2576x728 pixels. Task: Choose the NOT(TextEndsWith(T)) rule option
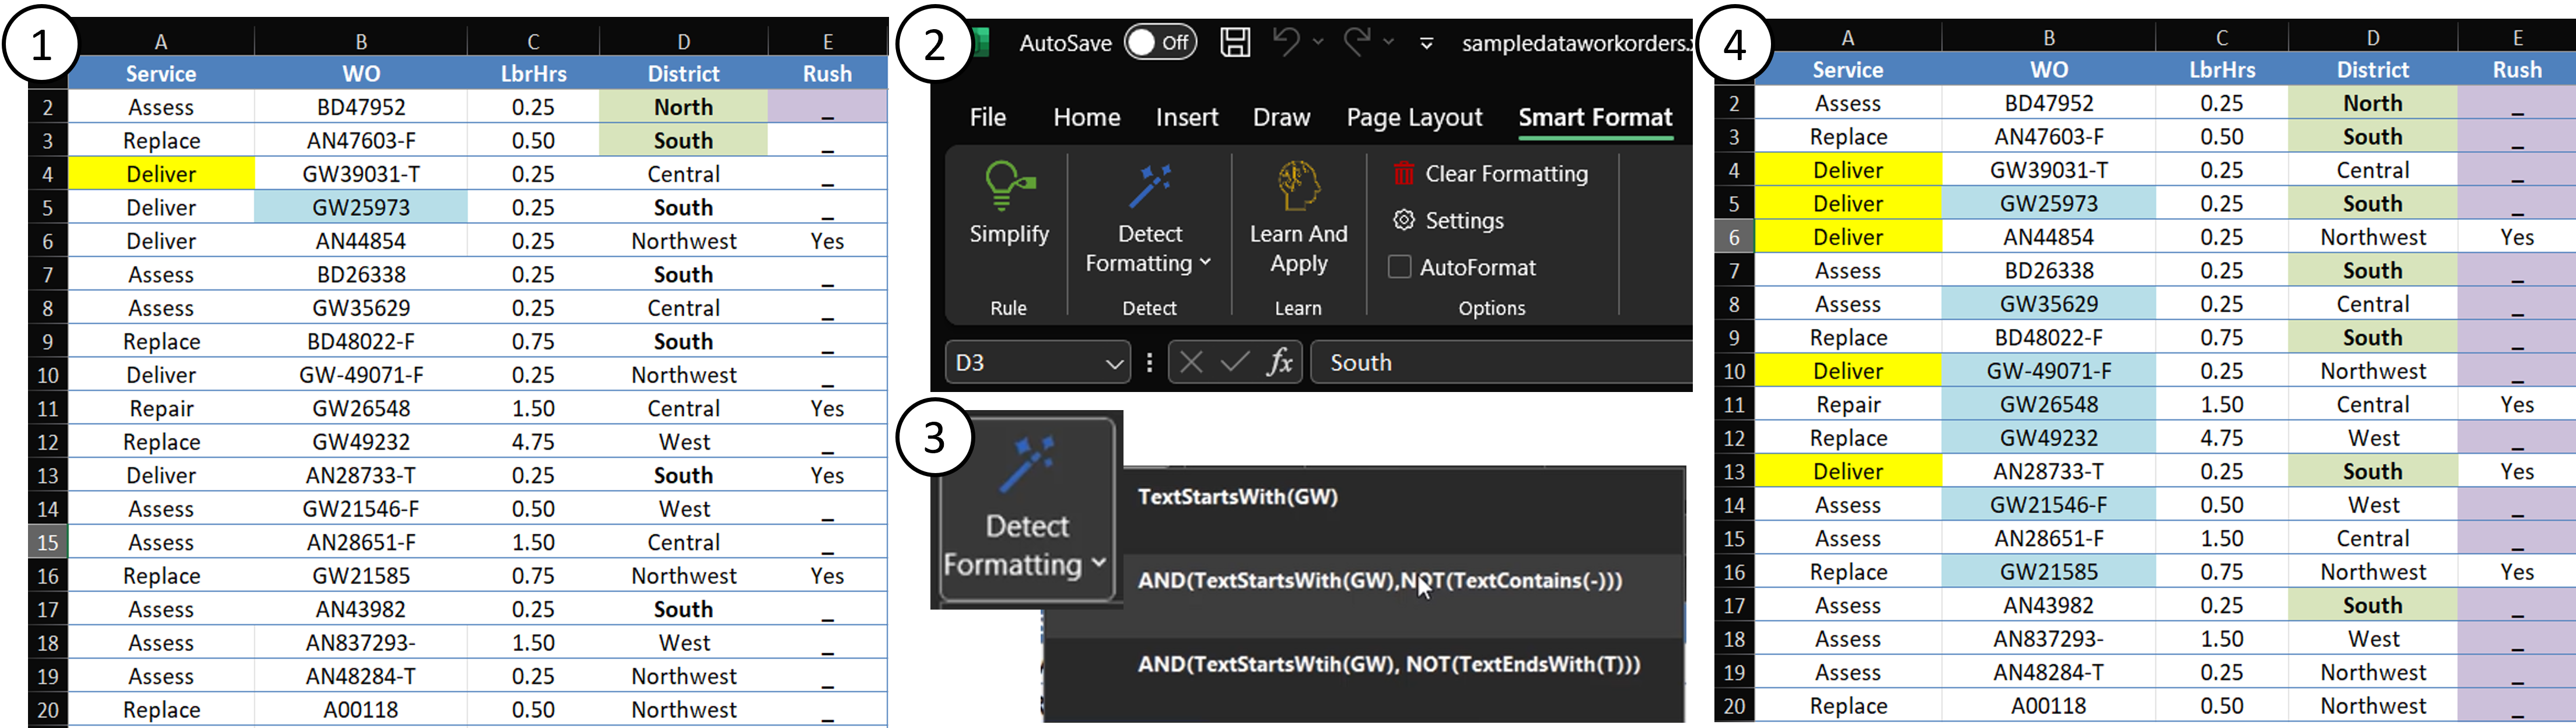click(x=1388, y=664)
